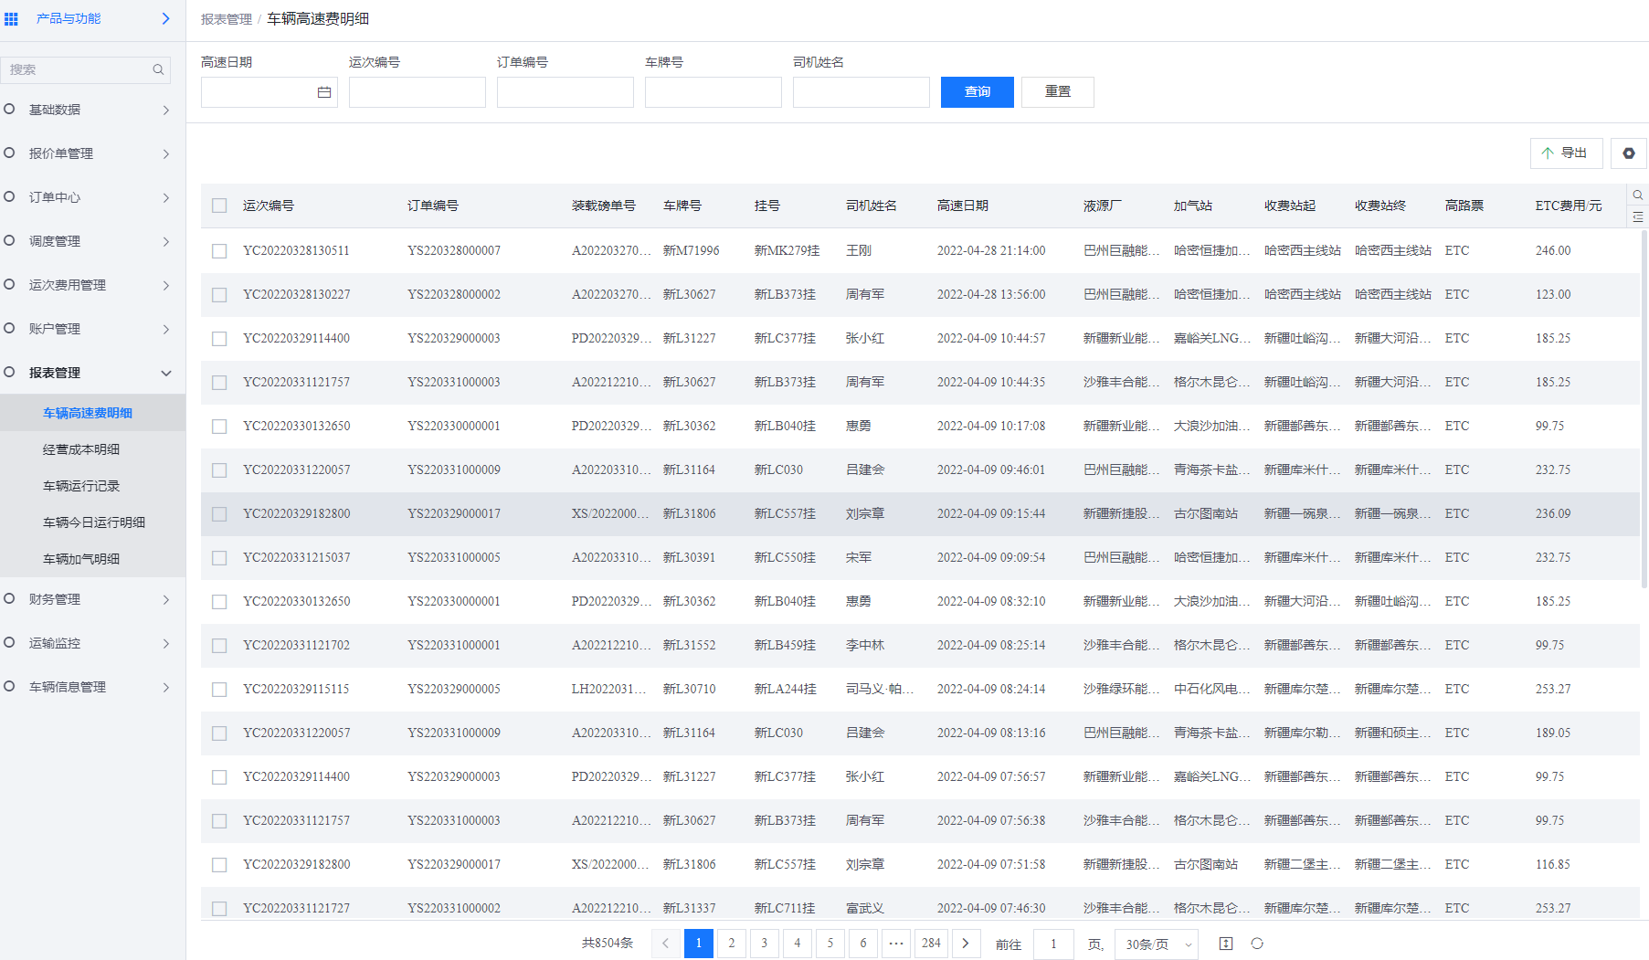Image resolution: width=1649 pixels, height=960 pixels.
Task: Click the refresh table icon
Action: click(1257, 944)
